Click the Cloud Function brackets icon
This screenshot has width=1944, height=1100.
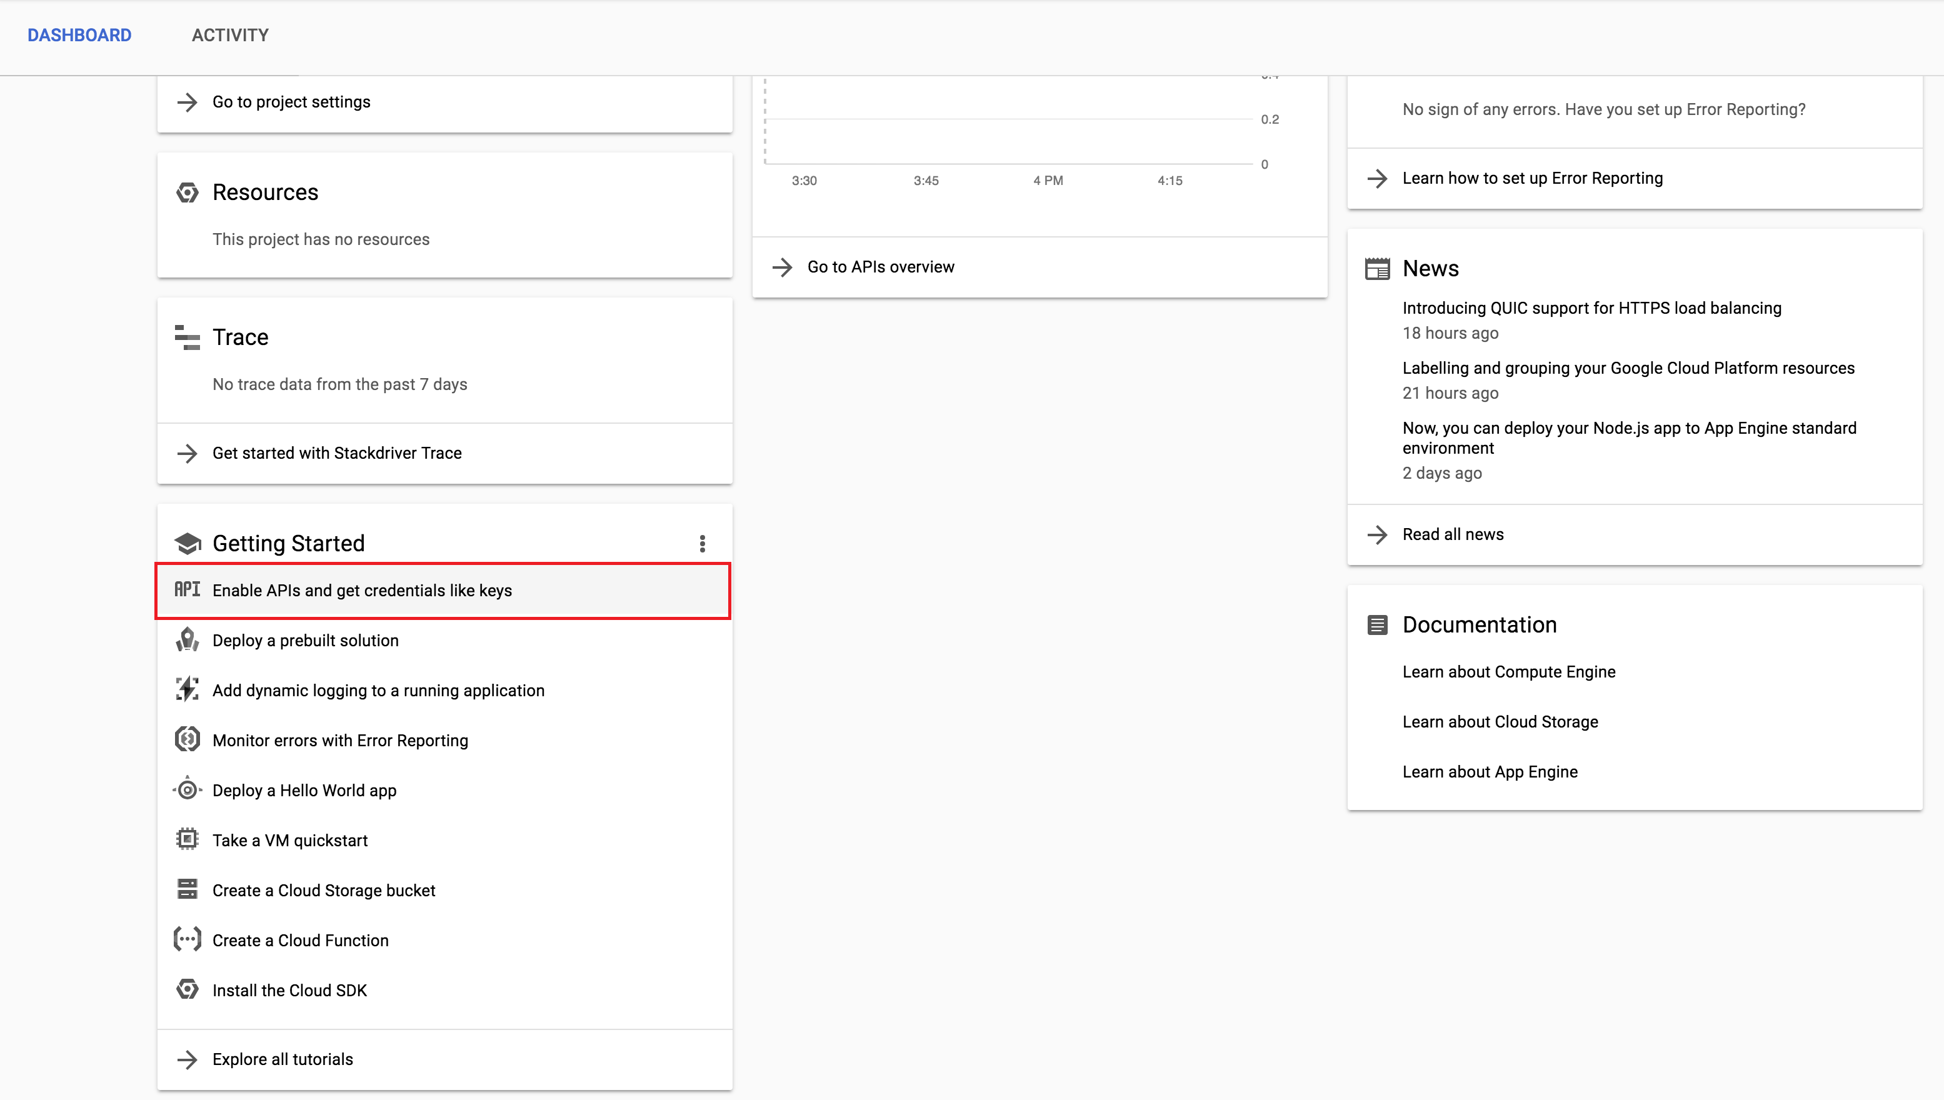pos(187,939)
